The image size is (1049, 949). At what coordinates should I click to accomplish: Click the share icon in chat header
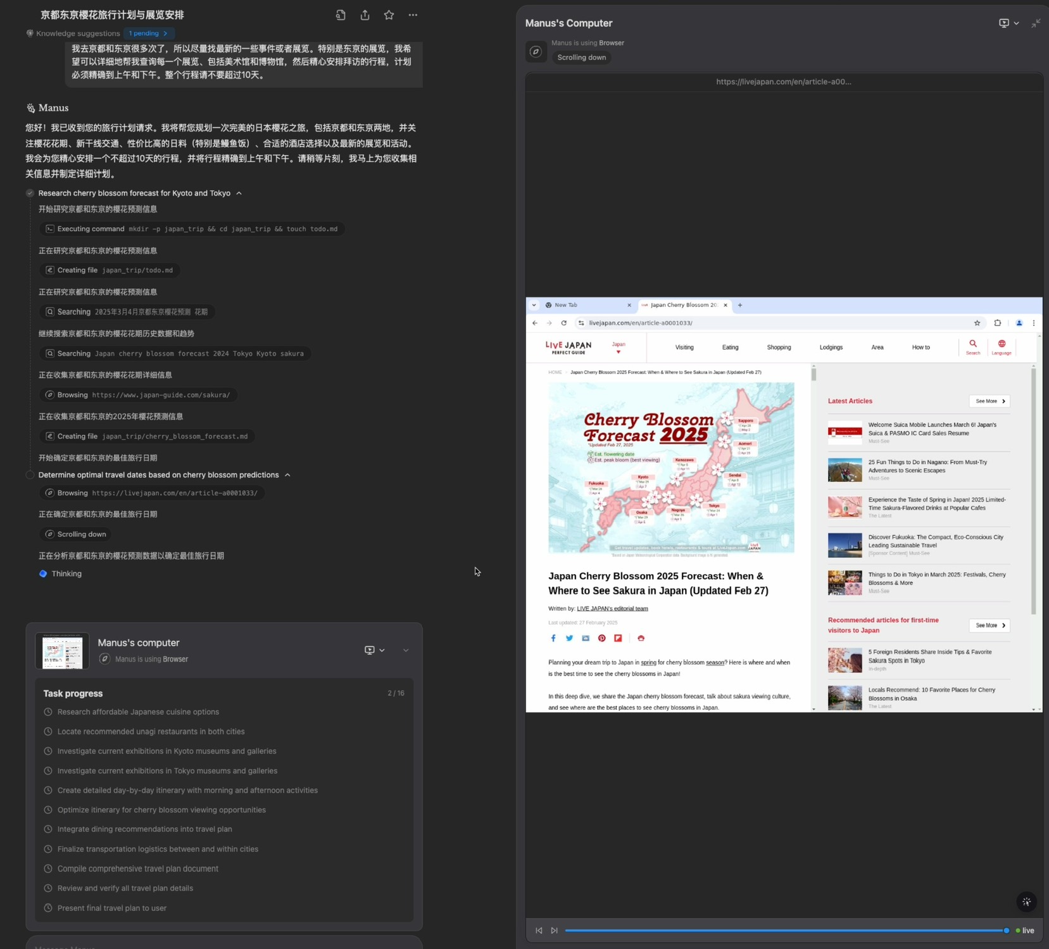(365, 15)
